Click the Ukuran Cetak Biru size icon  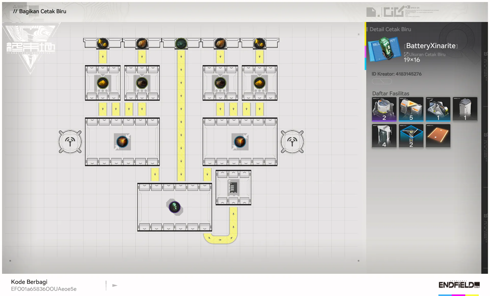406,54
